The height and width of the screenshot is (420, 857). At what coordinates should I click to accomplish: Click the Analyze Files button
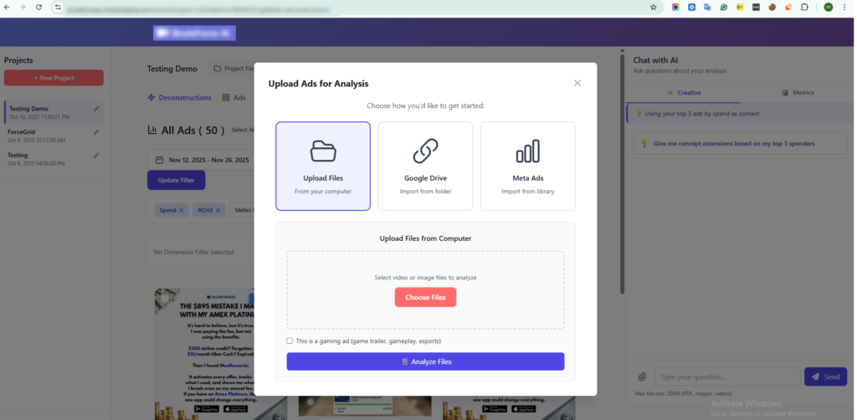tap(425, 361)
